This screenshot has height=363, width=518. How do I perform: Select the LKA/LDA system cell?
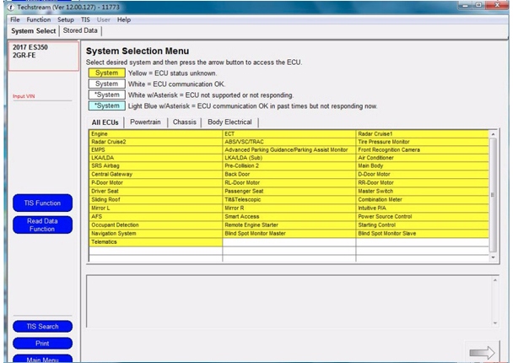(155, 158)
